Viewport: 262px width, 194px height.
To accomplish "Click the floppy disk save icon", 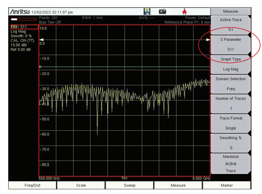I will [x=147, y=12].
